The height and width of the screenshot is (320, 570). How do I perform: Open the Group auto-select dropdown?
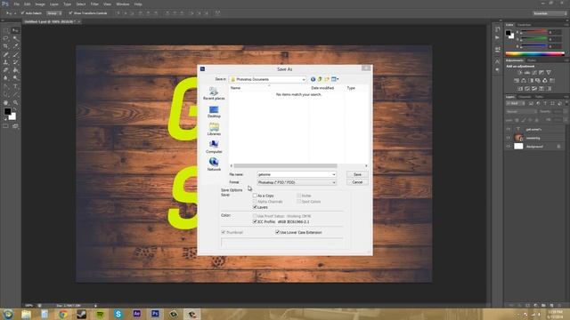click(54, 13)
